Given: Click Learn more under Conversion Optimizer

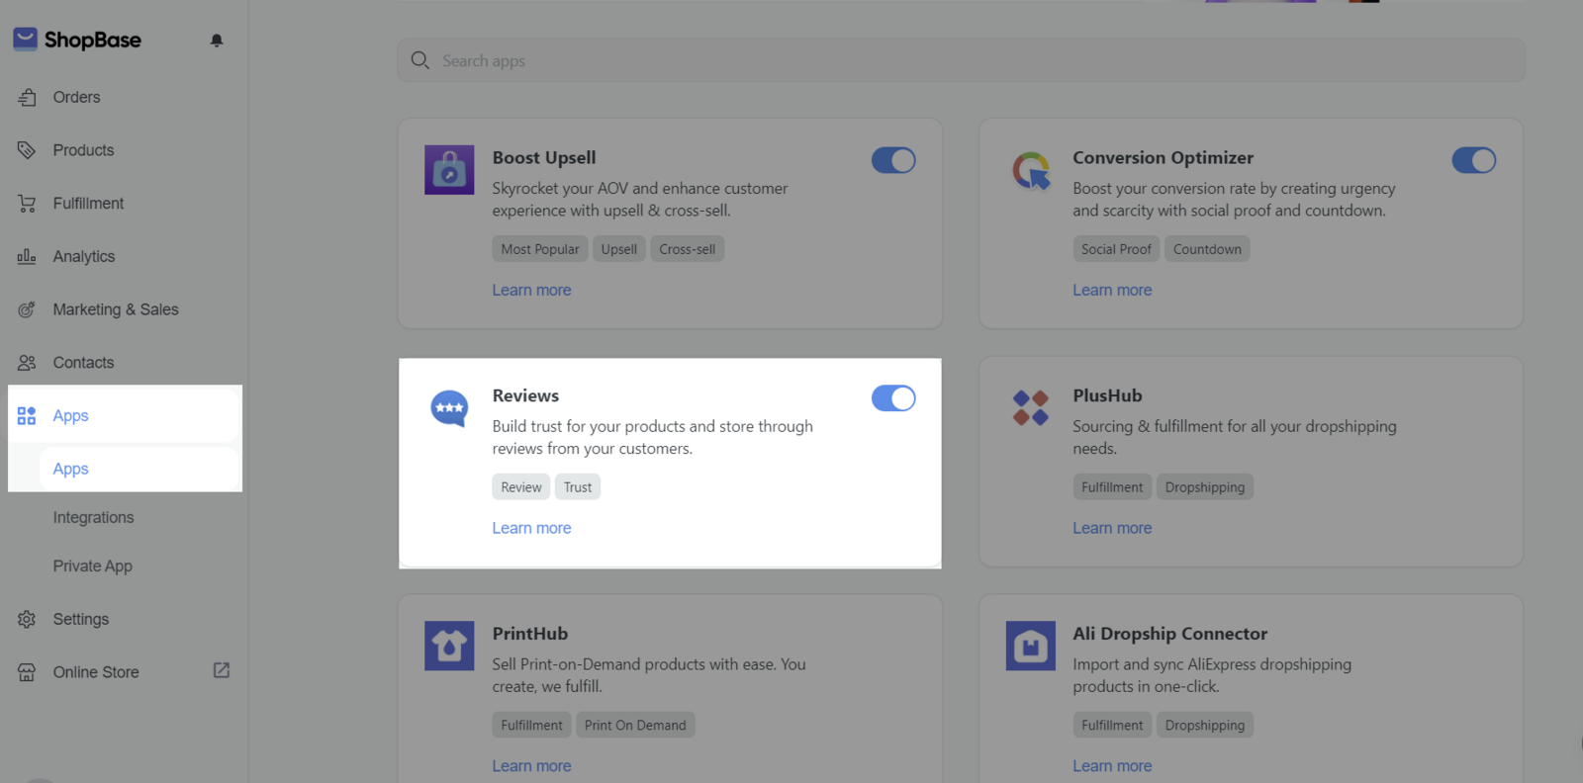Looking at the screenshot, I should point(1112,290).
